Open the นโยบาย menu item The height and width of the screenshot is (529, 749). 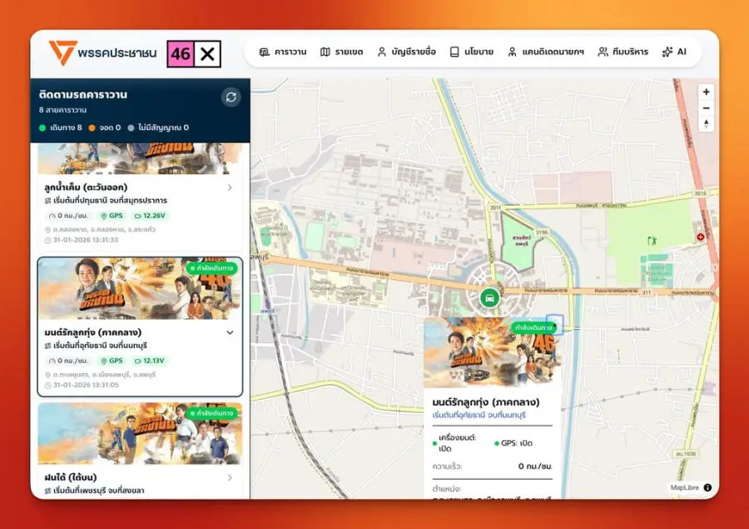click(472, 52)
